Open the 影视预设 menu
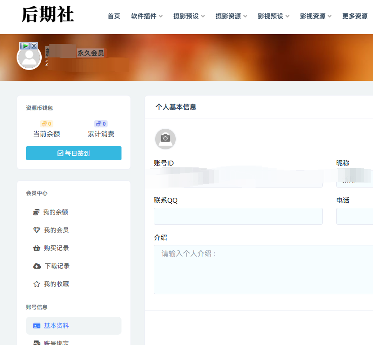The width and height of the screenshot is (373, 345). point(270,16)
